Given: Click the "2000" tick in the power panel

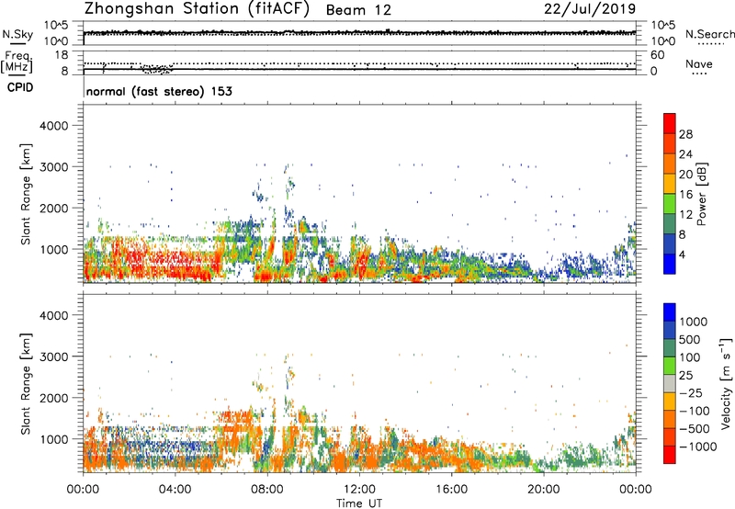Looking at the screenshot, I should pyautogui.click(x=54, y=208).
